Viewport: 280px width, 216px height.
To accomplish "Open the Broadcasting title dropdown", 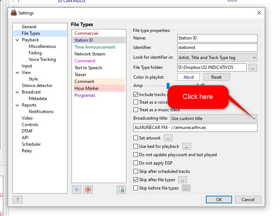I will click(x=214, y=118).
